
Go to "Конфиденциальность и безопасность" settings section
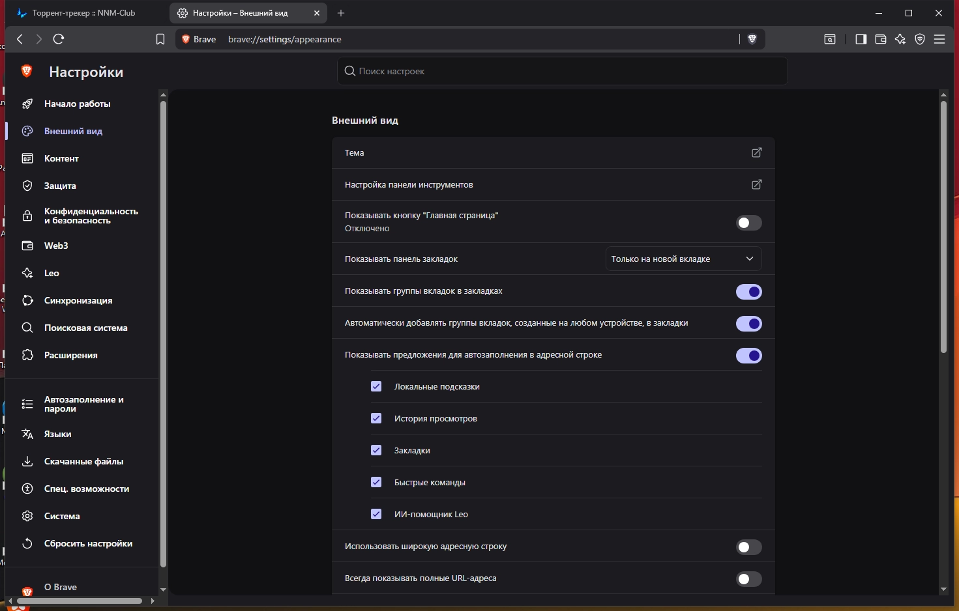click(91, 216)
